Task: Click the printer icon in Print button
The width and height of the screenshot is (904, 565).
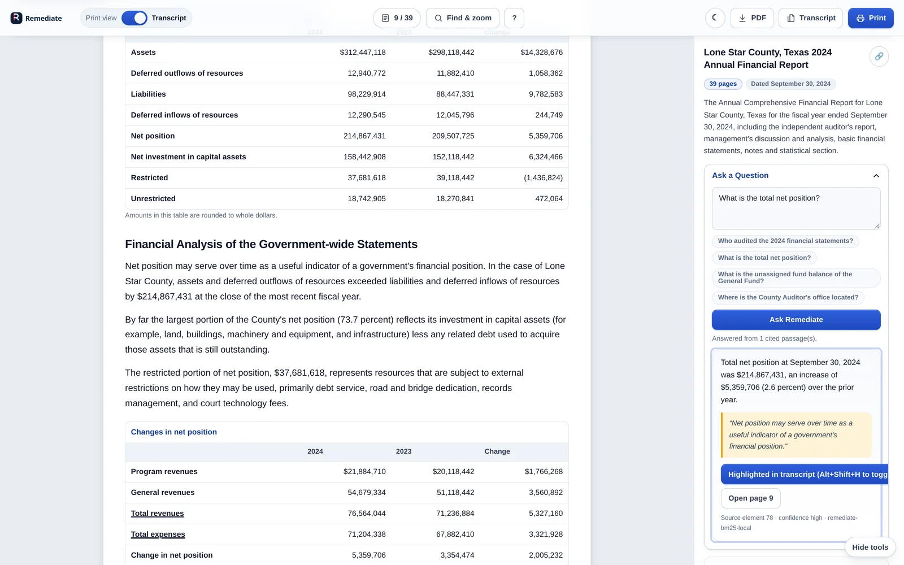Action: click(860, 18)
